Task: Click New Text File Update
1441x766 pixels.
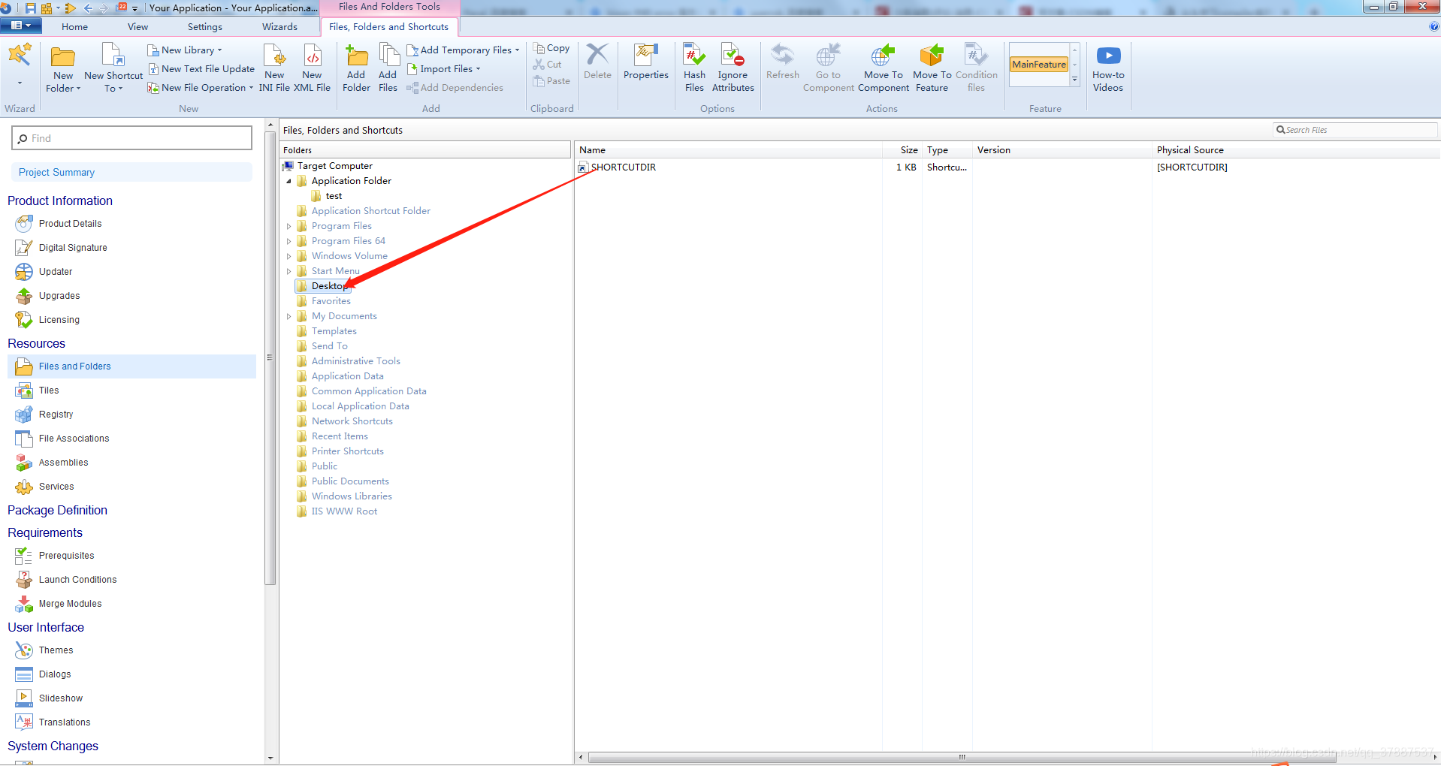Action: [x=201, y=69]
